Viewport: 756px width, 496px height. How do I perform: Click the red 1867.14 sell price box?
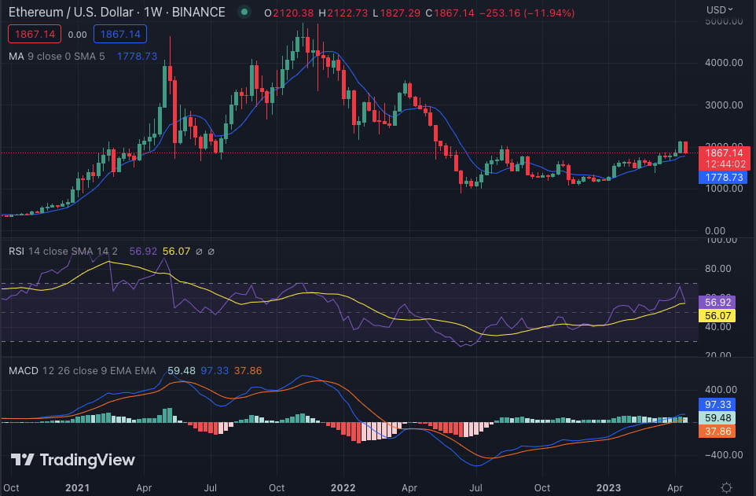pos(35,35)
